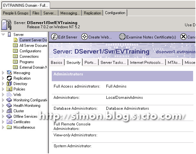196x154 pixels.
Task: Switch to the People & Groups tab
Action: coord(16,13)
